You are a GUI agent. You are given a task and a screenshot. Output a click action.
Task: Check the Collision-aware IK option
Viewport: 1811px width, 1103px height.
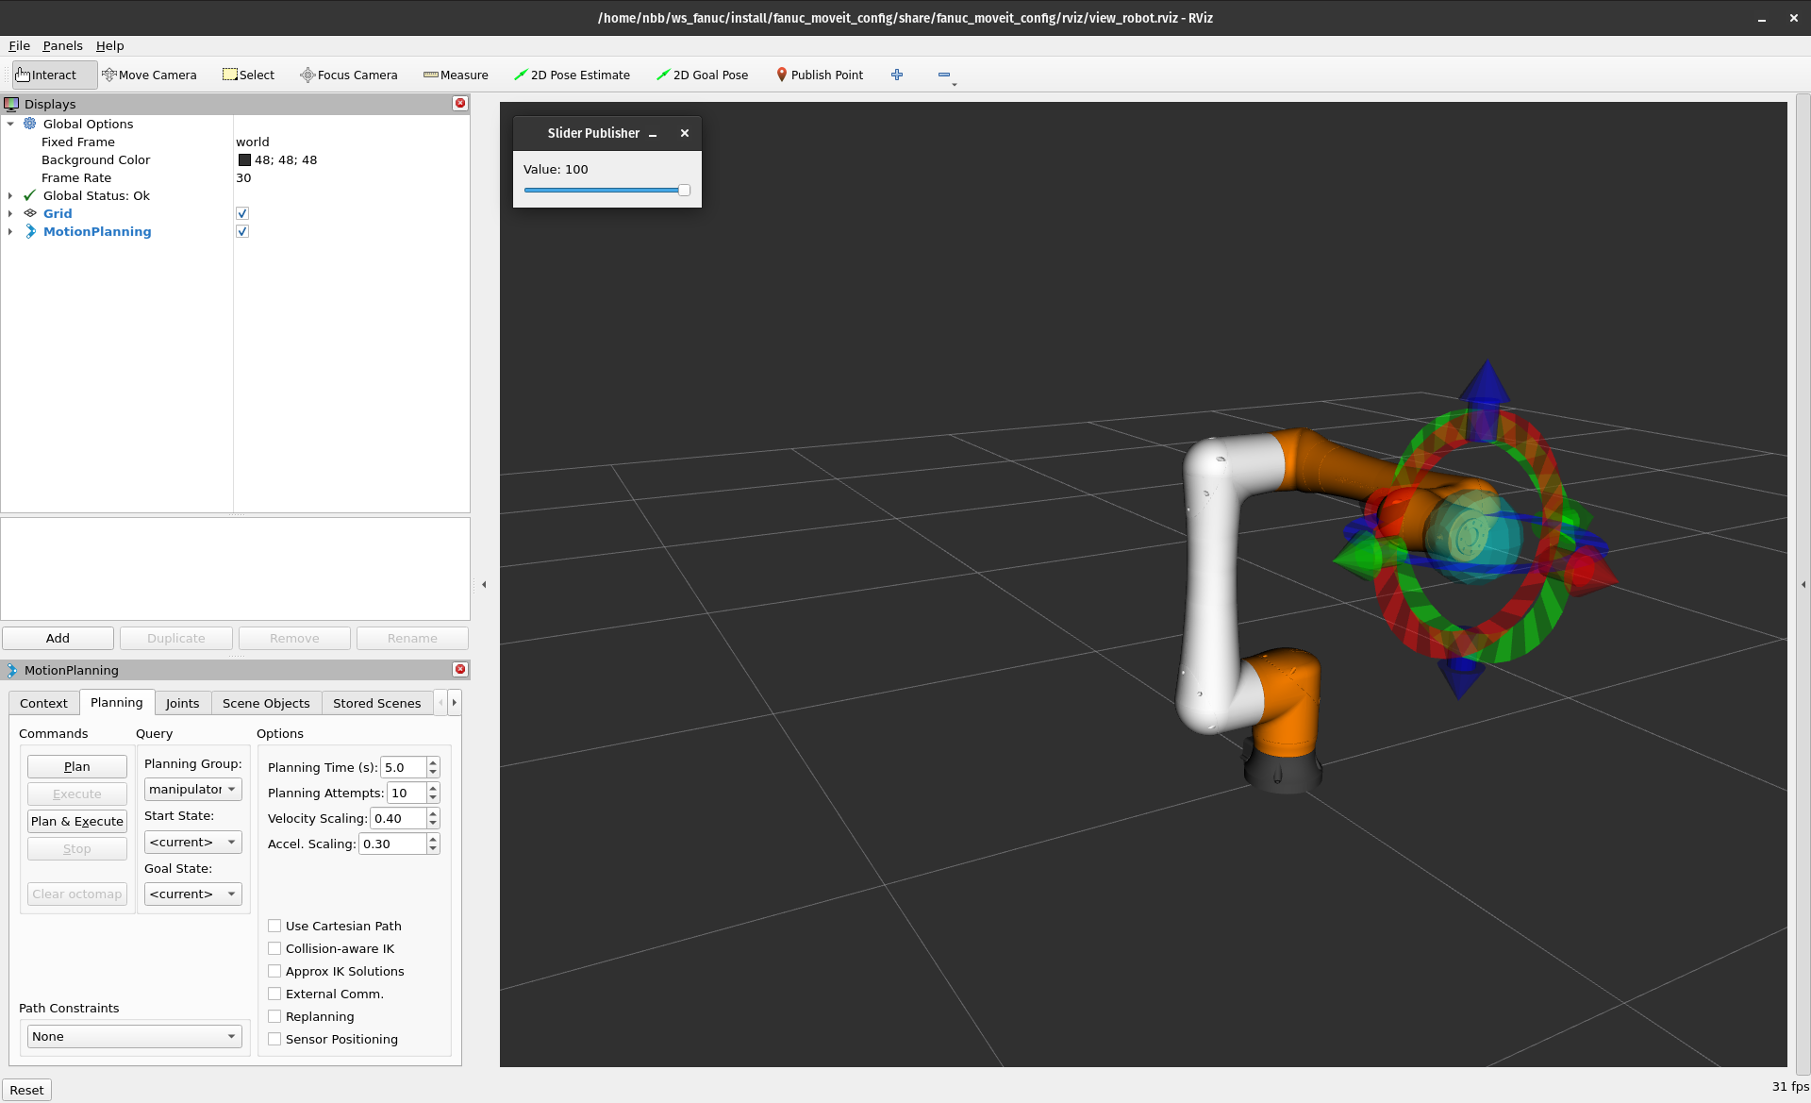pos(274,948)
